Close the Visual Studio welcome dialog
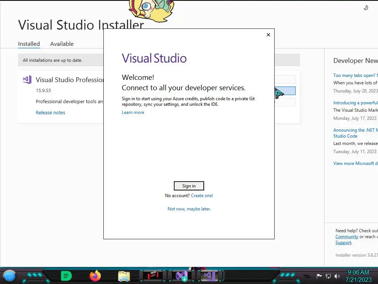 click(x=268, y=35)
